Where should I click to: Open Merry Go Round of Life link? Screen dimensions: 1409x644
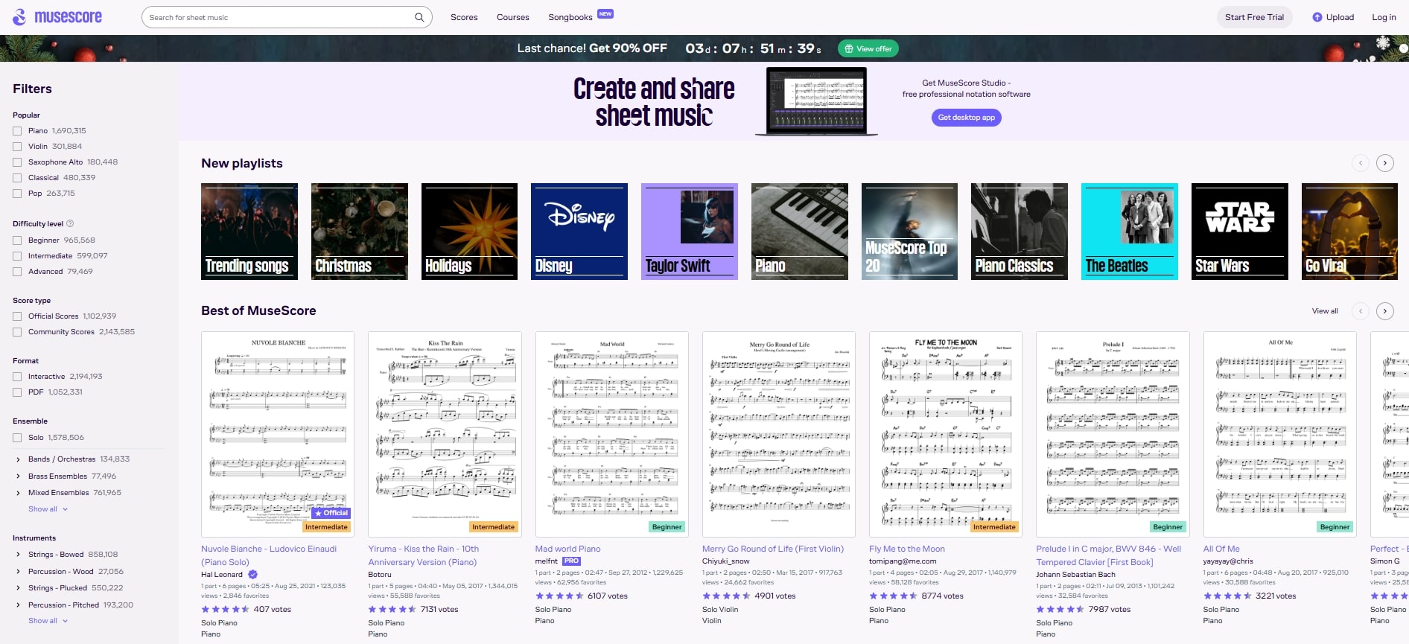point(773,549)
